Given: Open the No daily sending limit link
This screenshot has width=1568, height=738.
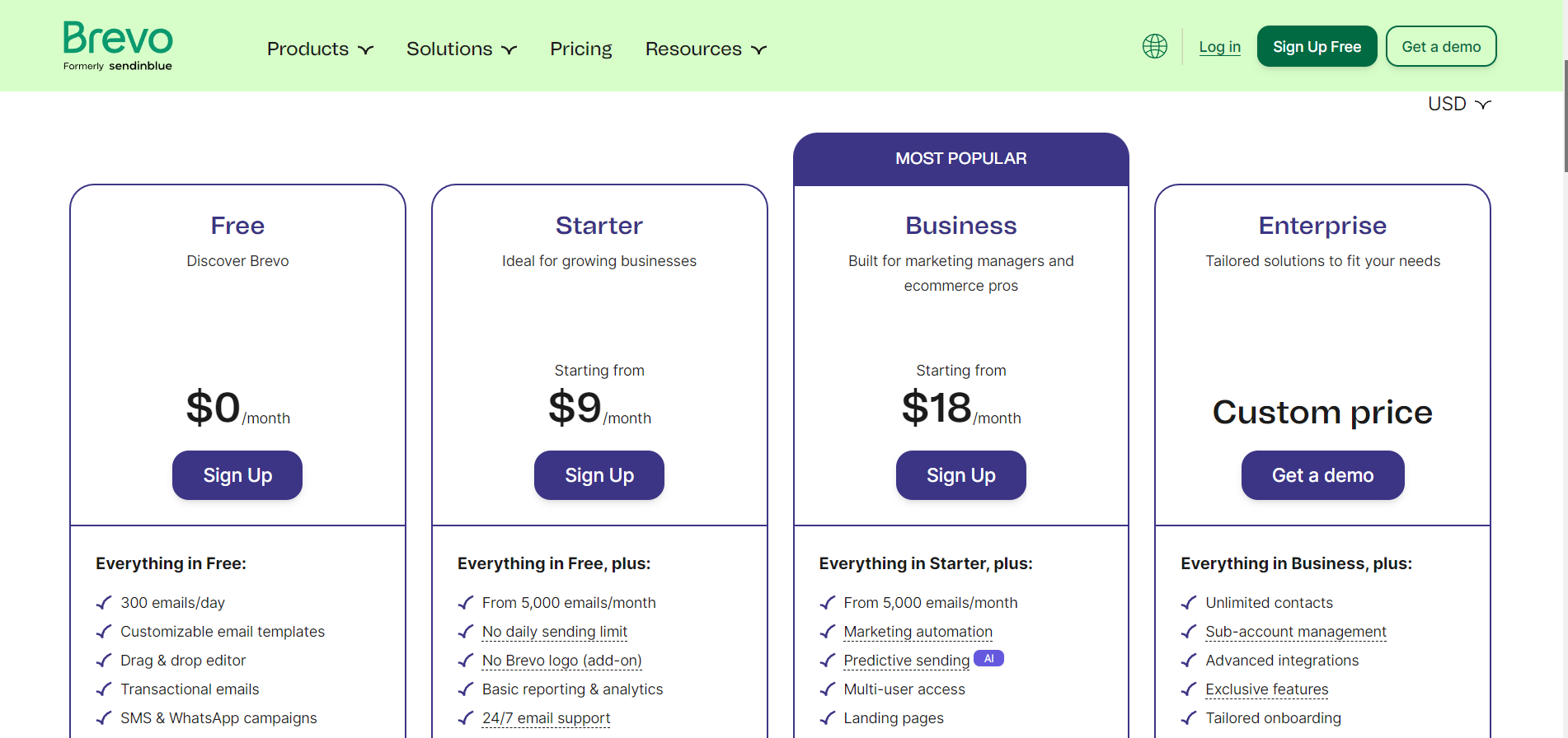Looking at the screenshot, I should click(x=554, y=631).
